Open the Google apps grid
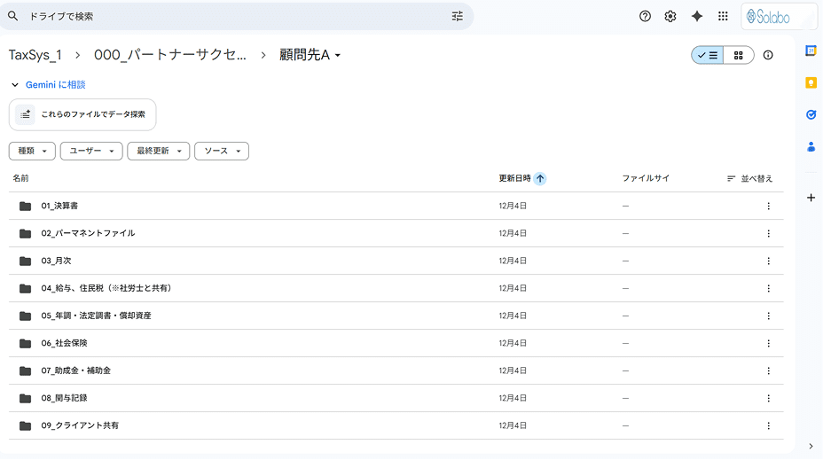Viewport: 823px width, 460px height. [723, 16]
